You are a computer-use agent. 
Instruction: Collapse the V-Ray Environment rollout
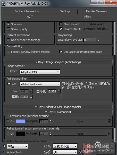58,112
